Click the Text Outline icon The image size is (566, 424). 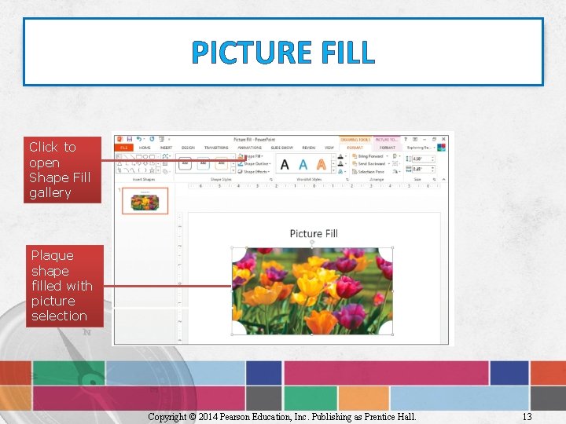(x=340, y=164)
